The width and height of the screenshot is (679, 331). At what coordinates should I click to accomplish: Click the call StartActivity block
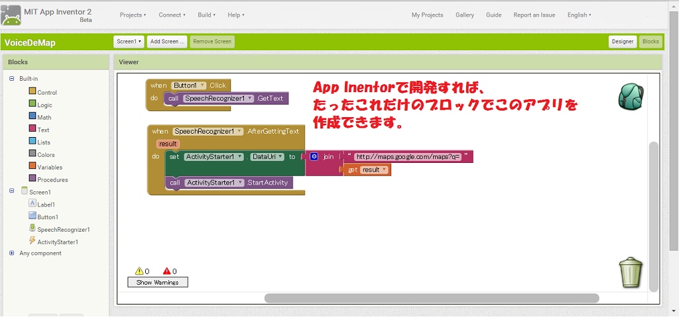coord(229,183)
